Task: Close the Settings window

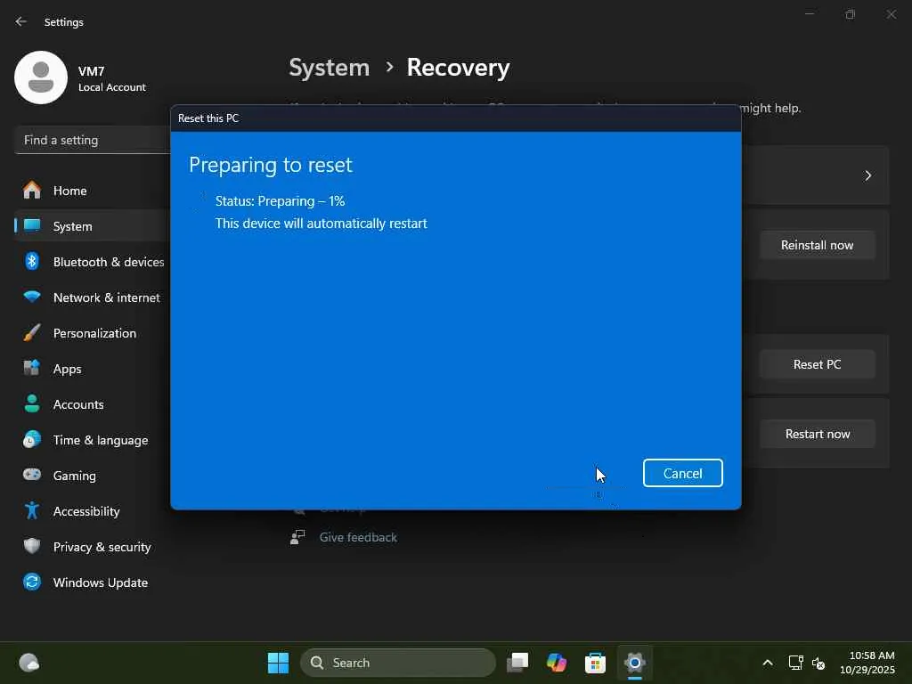Action: coord(891,14)
